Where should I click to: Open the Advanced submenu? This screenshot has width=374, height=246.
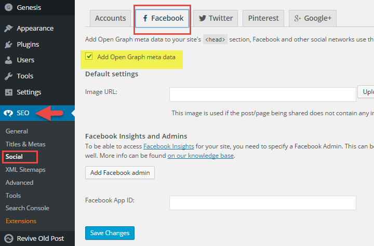coord(19,183)
